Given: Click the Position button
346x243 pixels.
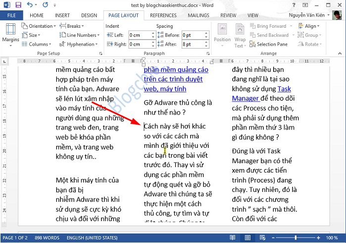Looking at the screenshot, I should (222, 35).
